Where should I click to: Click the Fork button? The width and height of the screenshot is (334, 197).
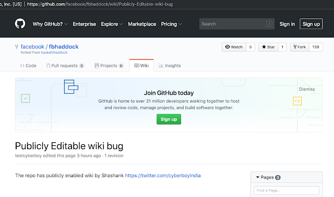[300, 47]
